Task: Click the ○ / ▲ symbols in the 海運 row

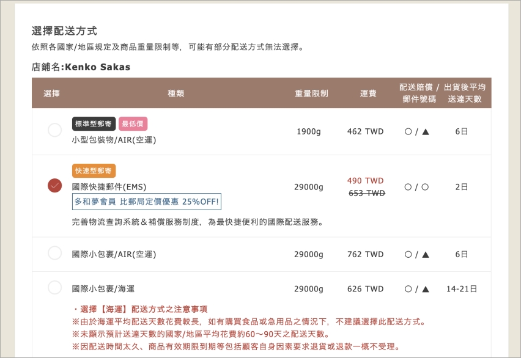Action: pyautogui.click(x=416, y=289)
